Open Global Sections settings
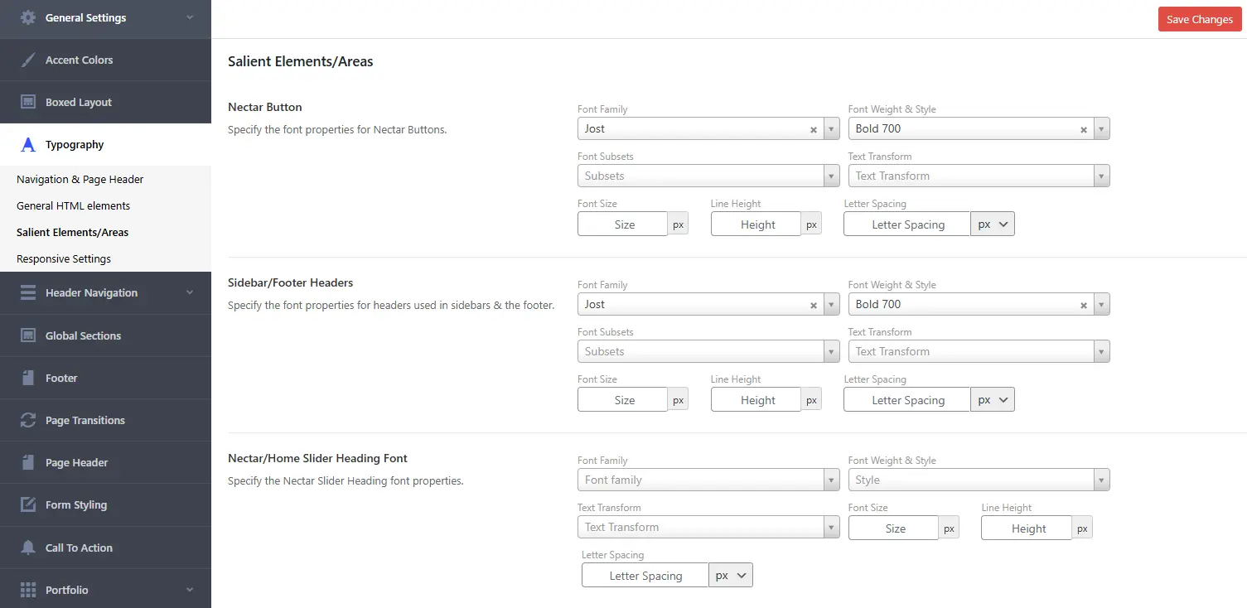The width and height of the screenshot is (1247, 608). [x=105, y=335]
